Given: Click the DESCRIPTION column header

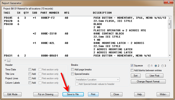Looking at the screenshot, I should pyautogui.click(x=102, y=13).
